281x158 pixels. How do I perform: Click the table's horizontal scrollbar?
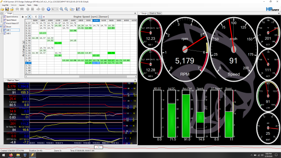click(x=80, y=76)
